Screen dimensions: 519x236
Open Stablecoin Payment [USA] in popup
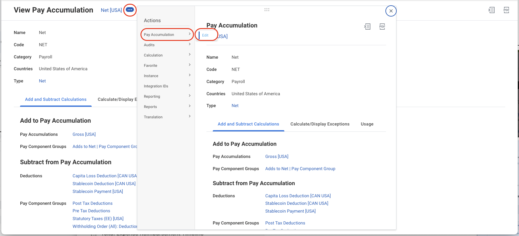(290, 211)
